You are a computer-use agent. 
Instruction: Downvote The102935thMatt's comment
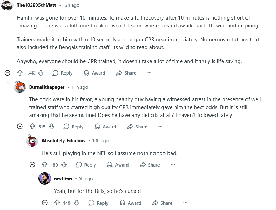41,73
